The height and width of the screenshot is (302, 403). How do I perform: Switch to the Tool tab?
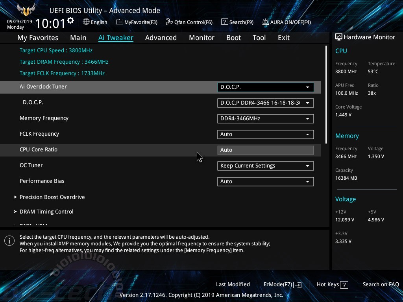[x=259, y=38]
